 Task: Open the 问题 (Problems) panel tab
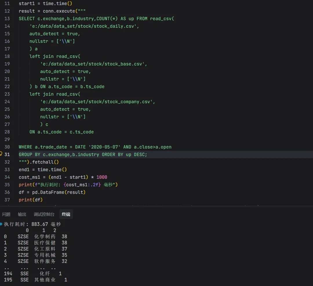pos(6,214)
